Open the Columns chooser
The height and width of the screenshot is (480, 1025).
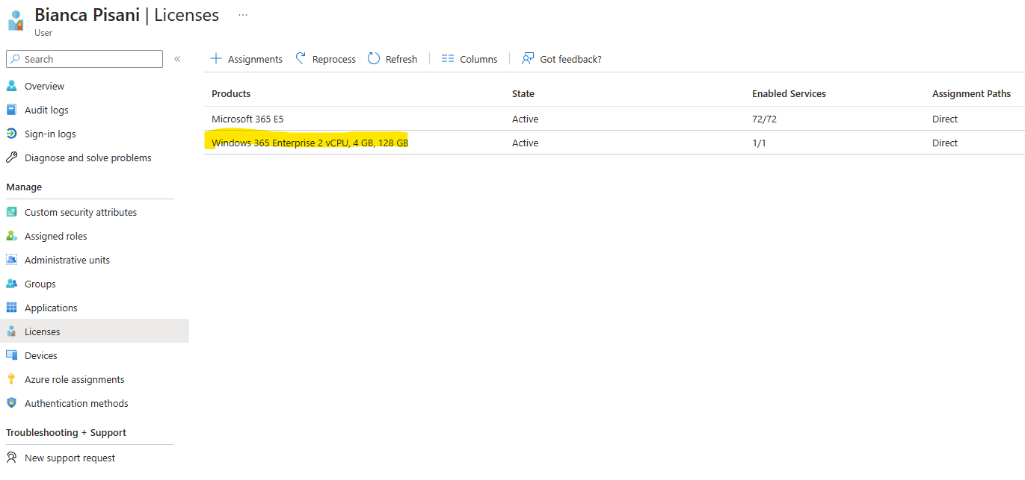click(x=470, y=59)
